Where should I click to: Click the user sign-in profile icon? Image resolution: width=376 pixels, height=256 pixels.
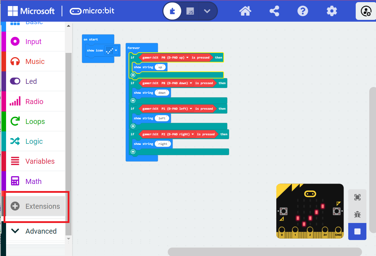coord(366,11)
